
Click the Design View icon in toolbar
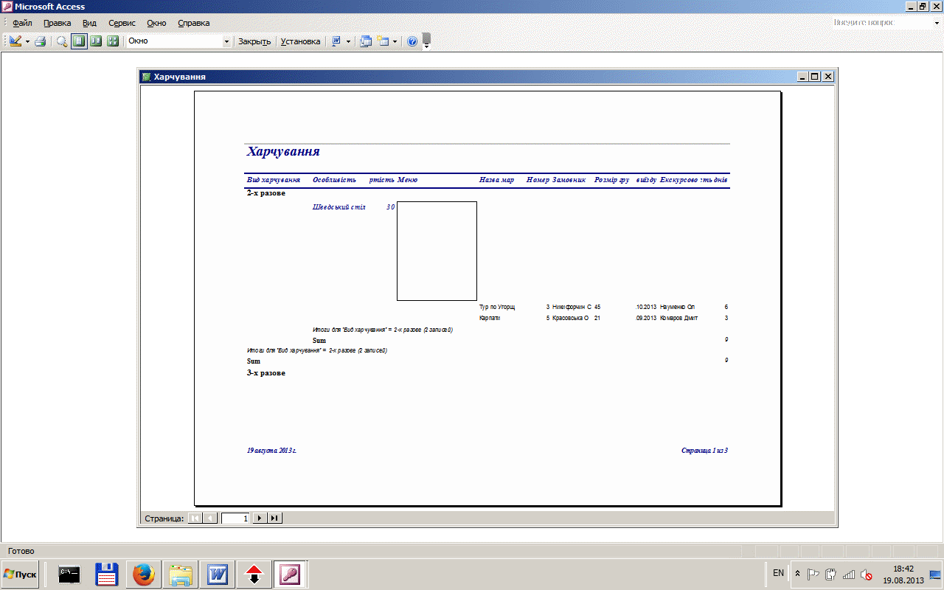coord(15,41)
